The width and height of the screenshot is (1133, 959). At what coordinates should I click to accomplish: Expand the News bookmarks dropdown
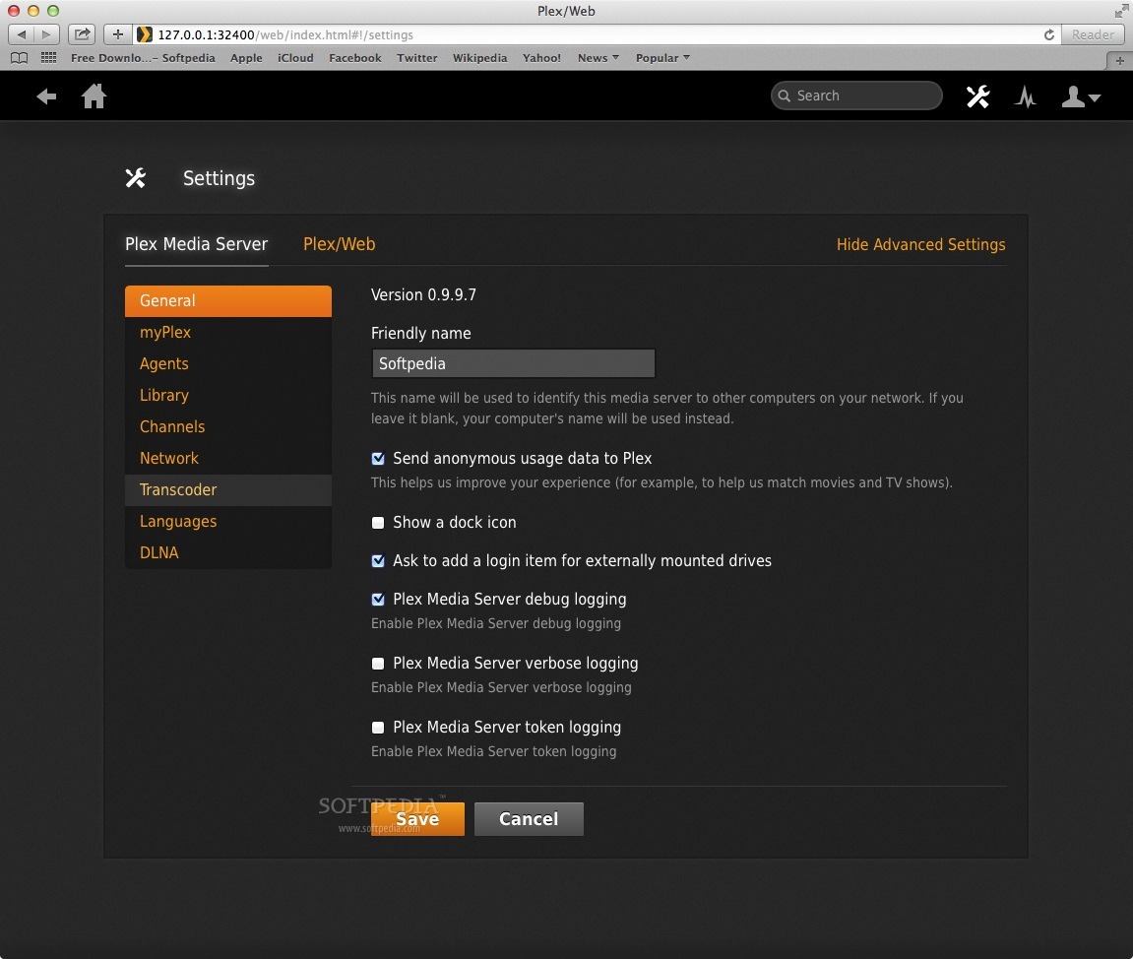coord(598,58)
